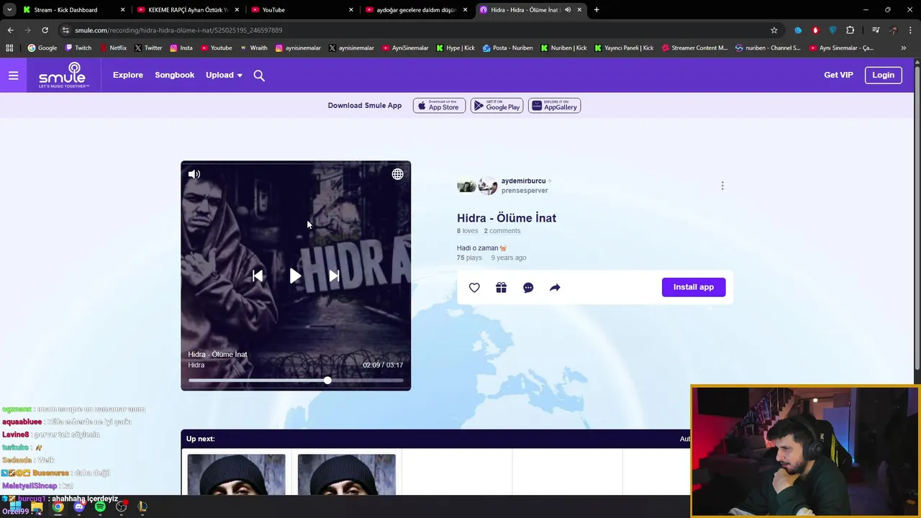Switch to the KEKEME RAPÇİ Ayhan Öztürk tab
The width and height of the screenshot is (921, 518).
[189, 10]
